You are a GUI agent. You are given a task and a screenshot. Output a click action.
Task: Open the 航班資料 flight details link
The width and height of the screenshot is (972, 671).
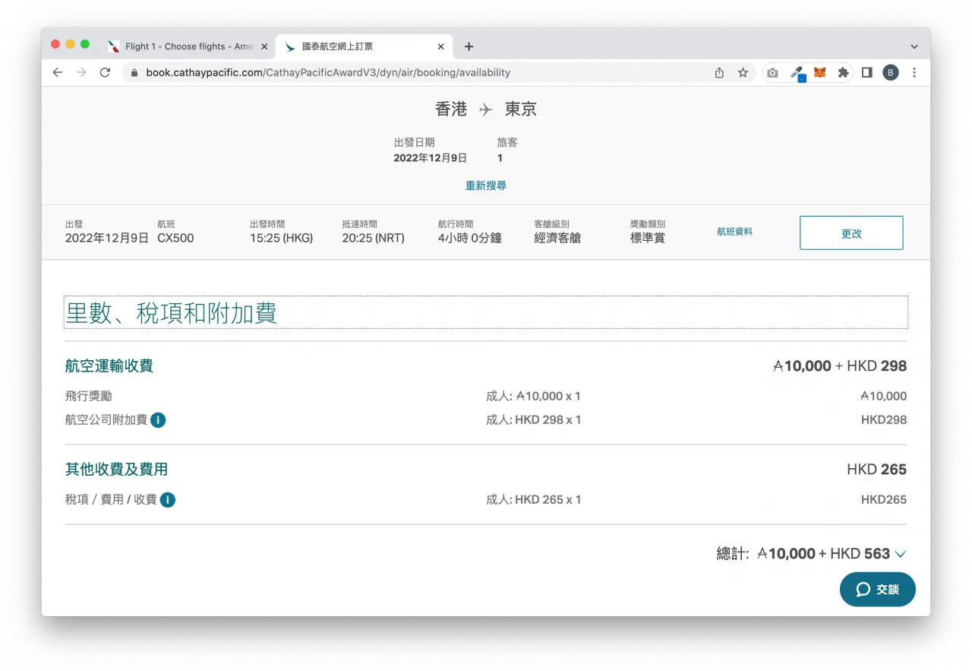(734, 232)
